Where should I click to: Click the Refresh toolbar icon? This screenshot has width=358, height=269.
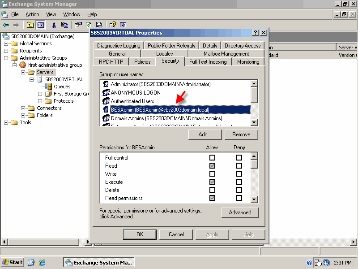tap(89, 25)
